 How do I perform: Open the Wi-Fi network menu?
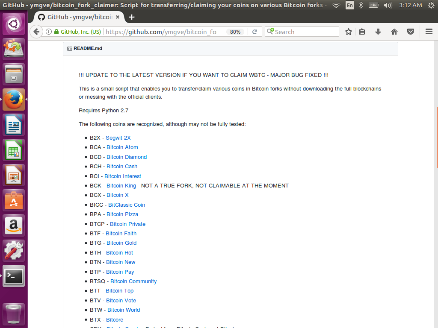click(x=336, y=6)
